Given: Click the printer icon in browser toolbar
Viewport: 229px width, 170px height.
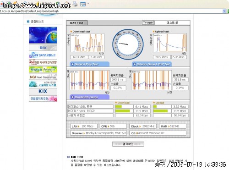Looking at the screenshot, I should (x=75, y=4).
